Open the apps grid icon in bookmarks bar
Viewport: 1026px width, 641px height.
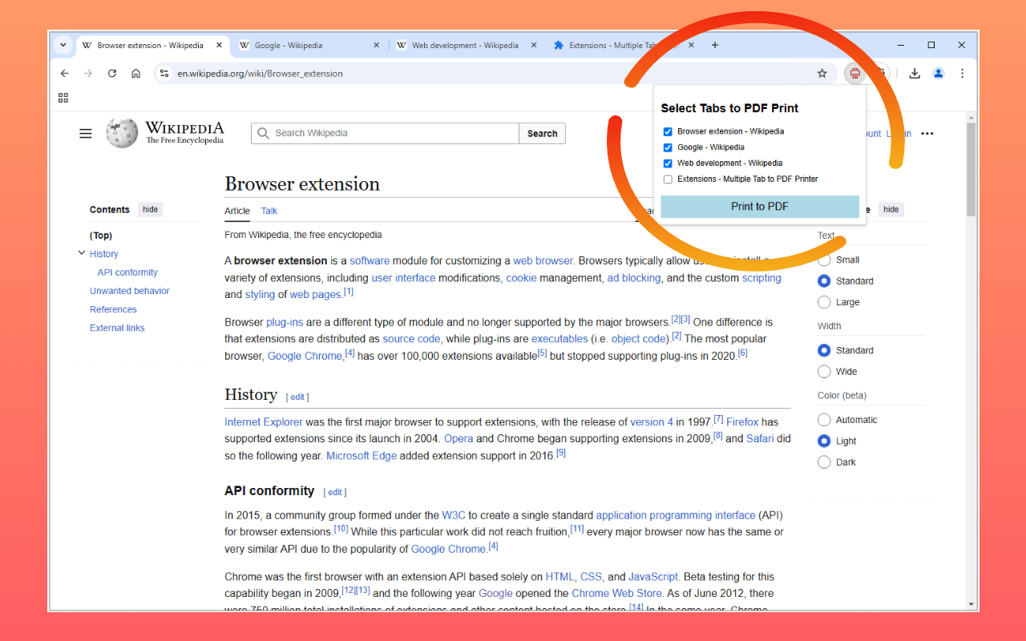click(x=63, y=98)
